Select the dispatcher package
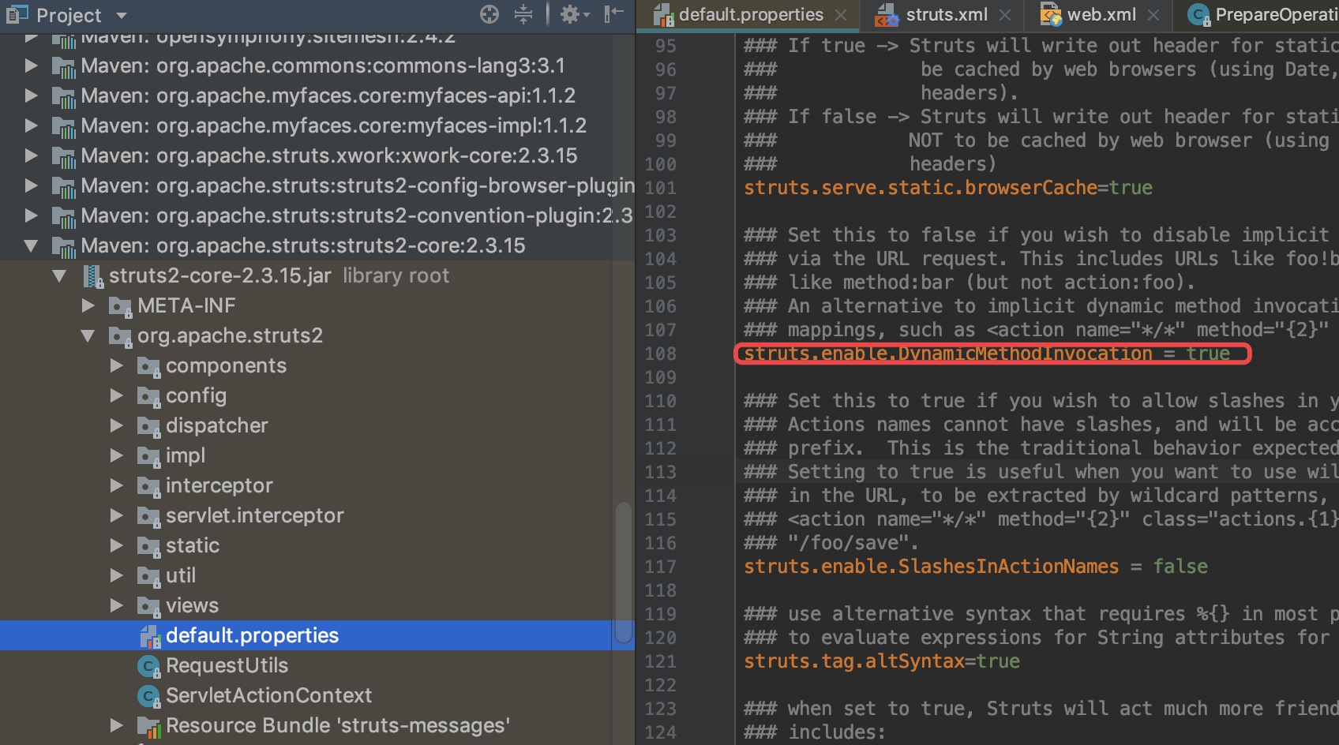Screen dimensions: 1339x745 pos(216,426)
